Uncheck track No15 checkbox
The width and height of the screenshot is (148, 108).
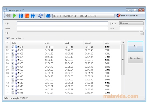point(13,92)
